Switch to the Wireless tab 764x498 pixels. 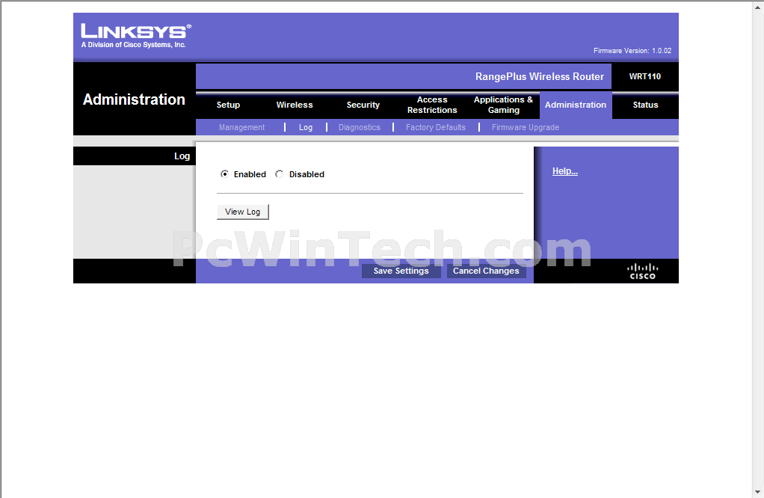295,105
